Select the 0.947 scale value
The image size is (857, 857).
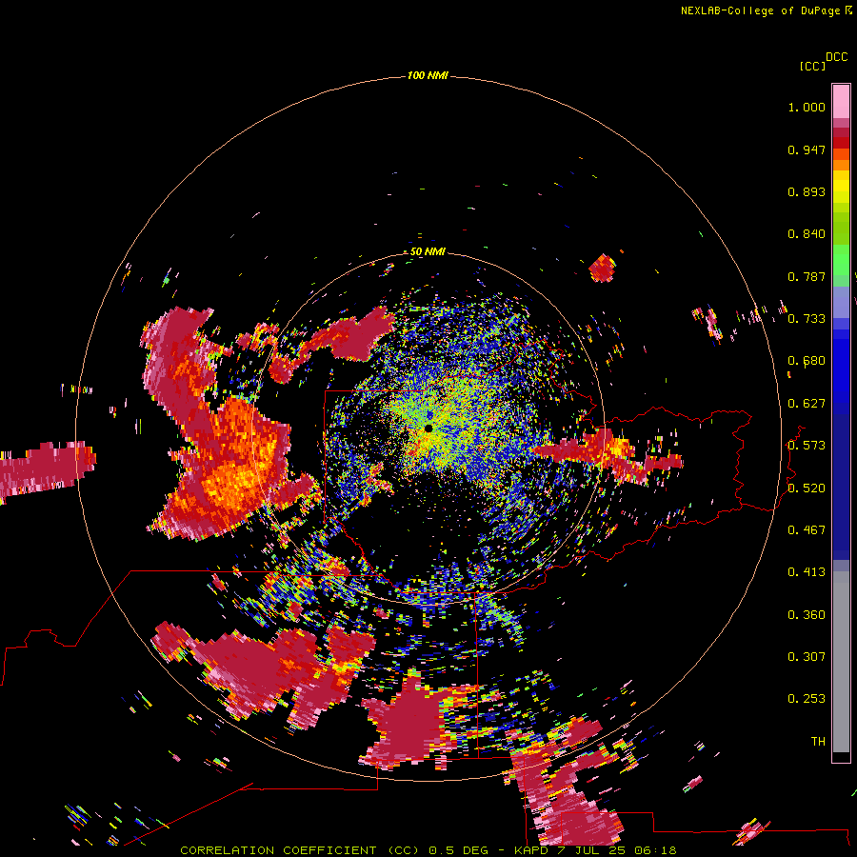tap(807, 149)
